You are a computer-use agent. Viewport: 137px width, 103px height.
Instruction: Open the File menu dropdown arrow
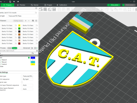tap(5, 1)
